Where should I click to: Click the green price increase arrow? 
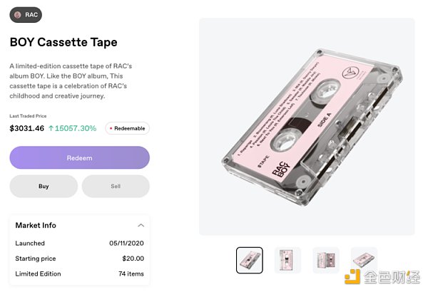click(x=51, y=129)
